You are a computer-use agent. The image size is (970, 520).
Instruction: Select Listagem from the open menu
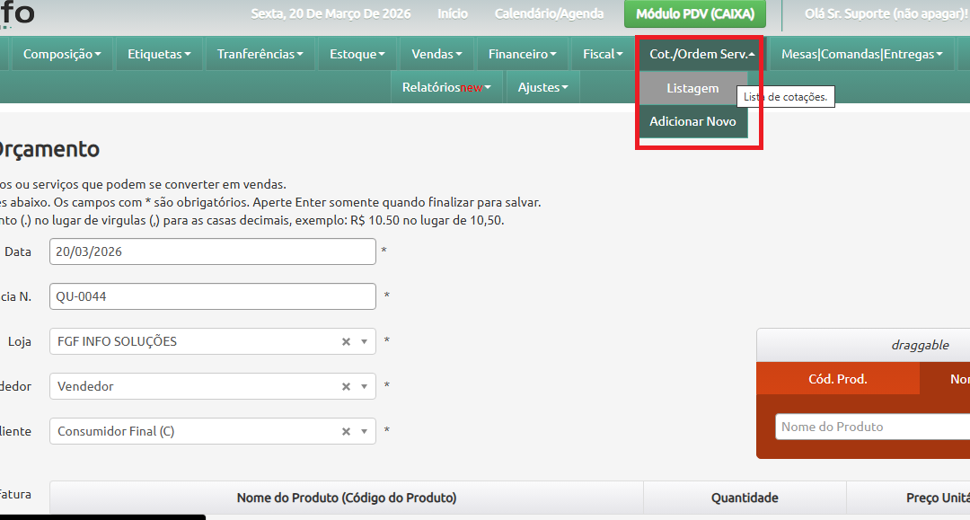(x=692, y=88)
